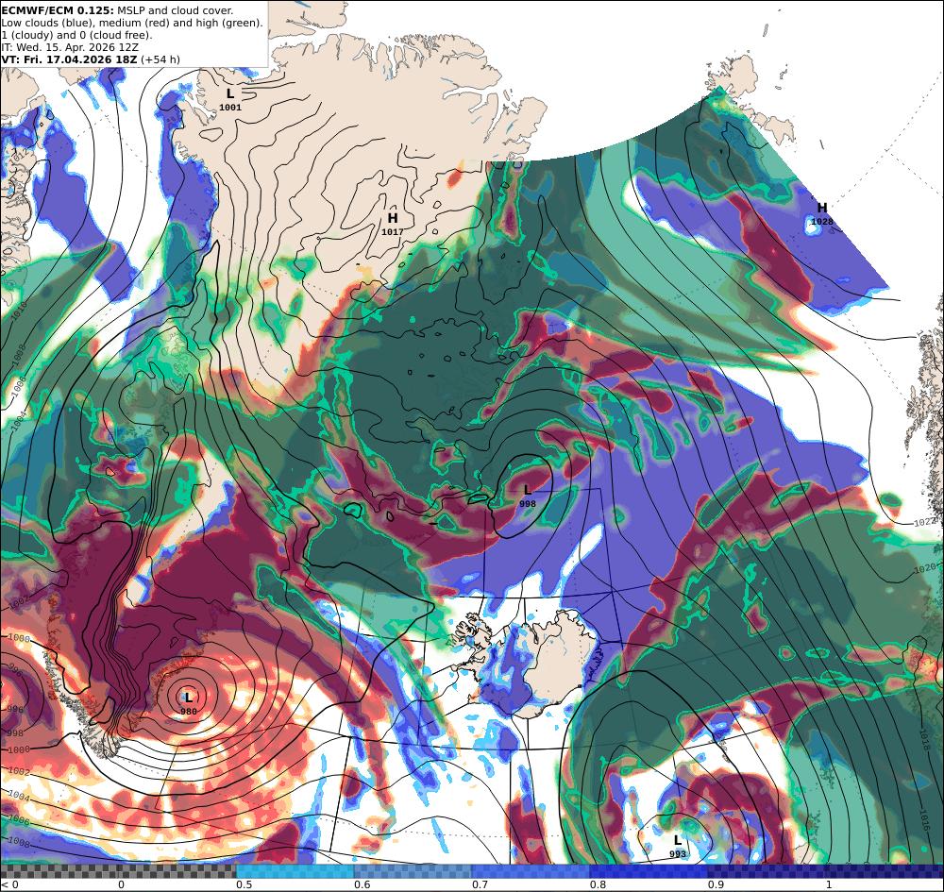Click the 'L' low marker above 980
Viewport: 944px width, 892px height.
click(x=189, y=698)
